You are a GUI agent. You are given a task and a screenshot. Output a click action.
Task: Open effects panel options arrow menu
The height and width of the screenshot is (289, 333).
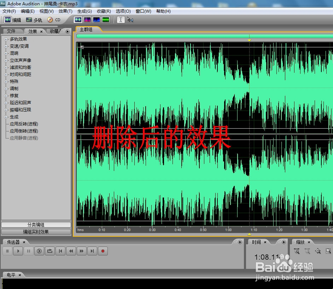coord(68,31)
